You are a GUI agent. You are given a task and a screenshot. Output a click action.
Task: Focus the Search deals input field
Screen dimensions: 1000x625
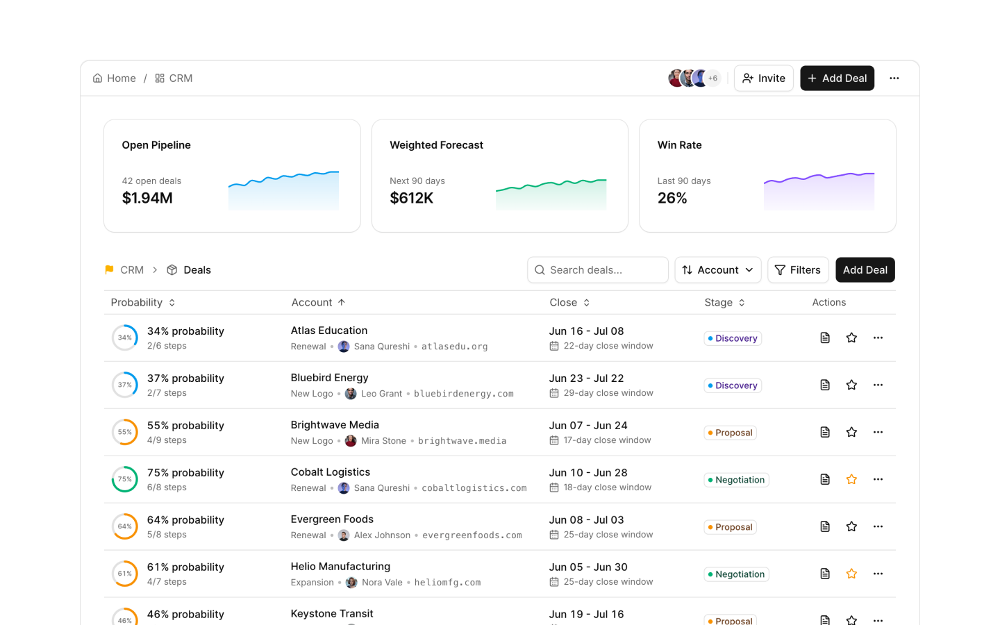click(598, 270)
